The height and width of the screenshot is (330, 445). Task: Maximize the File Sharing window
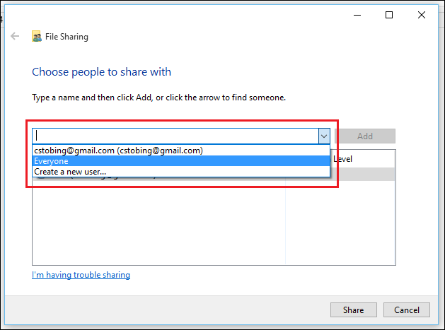click(x=389, y=15)
